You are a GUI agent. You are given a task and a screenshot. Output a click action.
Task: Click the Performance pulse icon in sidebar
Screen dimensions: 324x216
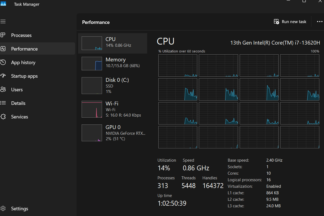pos(3,49)
